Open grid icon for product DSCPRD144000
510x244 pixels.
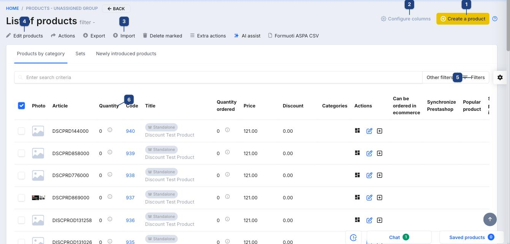click(357, 131)
